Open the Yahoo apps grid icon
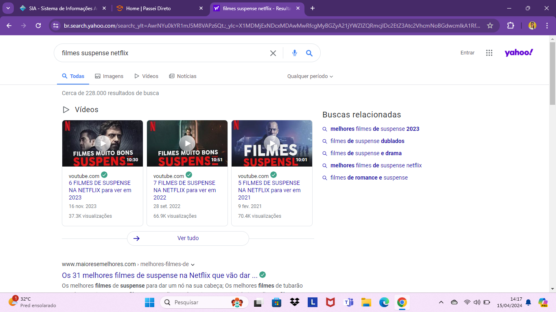The height and width of the screenshot is (312, 556). [x=489, y=53]
